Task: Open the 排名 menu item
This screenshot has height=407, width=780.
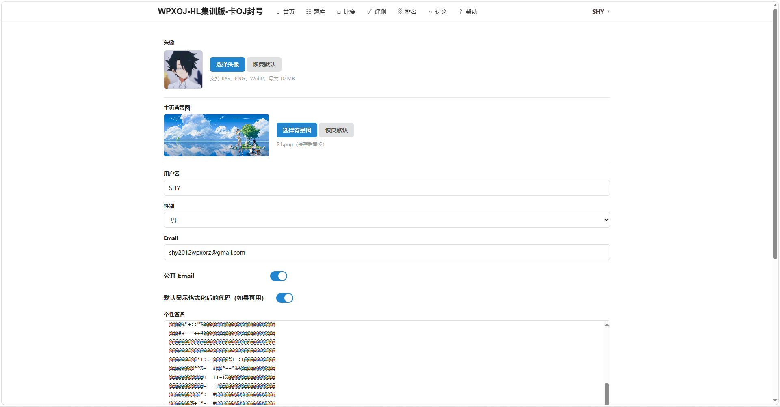Action: click(x=407, y=12)
